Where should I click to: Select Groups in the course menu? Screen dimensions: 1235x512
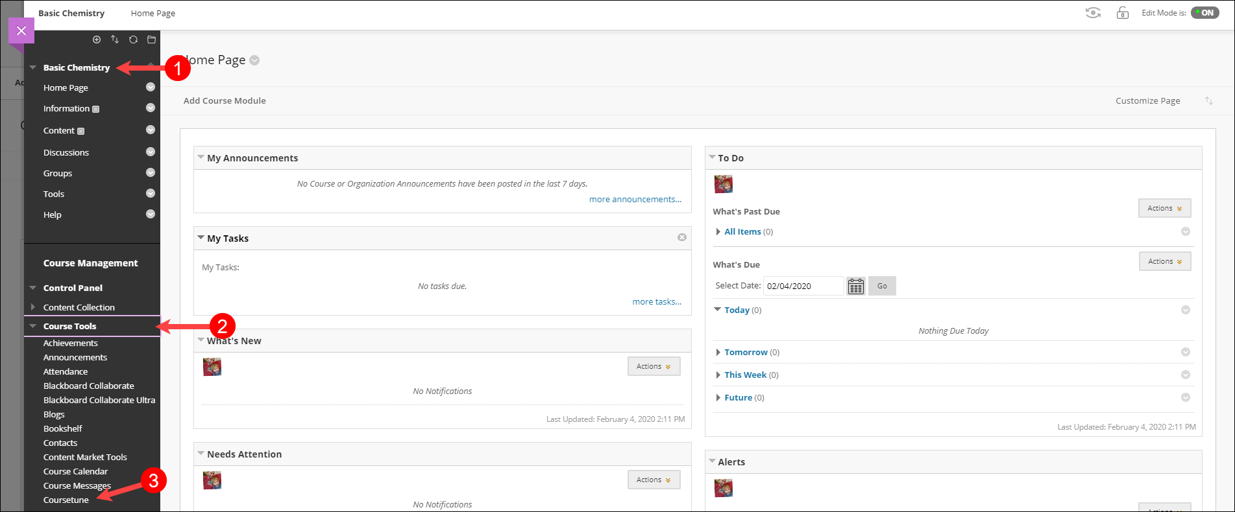(58, 173)
